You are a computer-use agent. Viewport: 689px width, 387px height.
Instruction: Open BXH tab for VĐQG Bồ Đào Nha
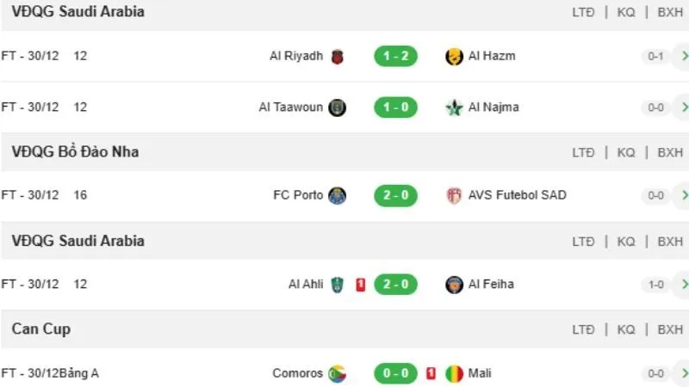[x=670, y=152]
